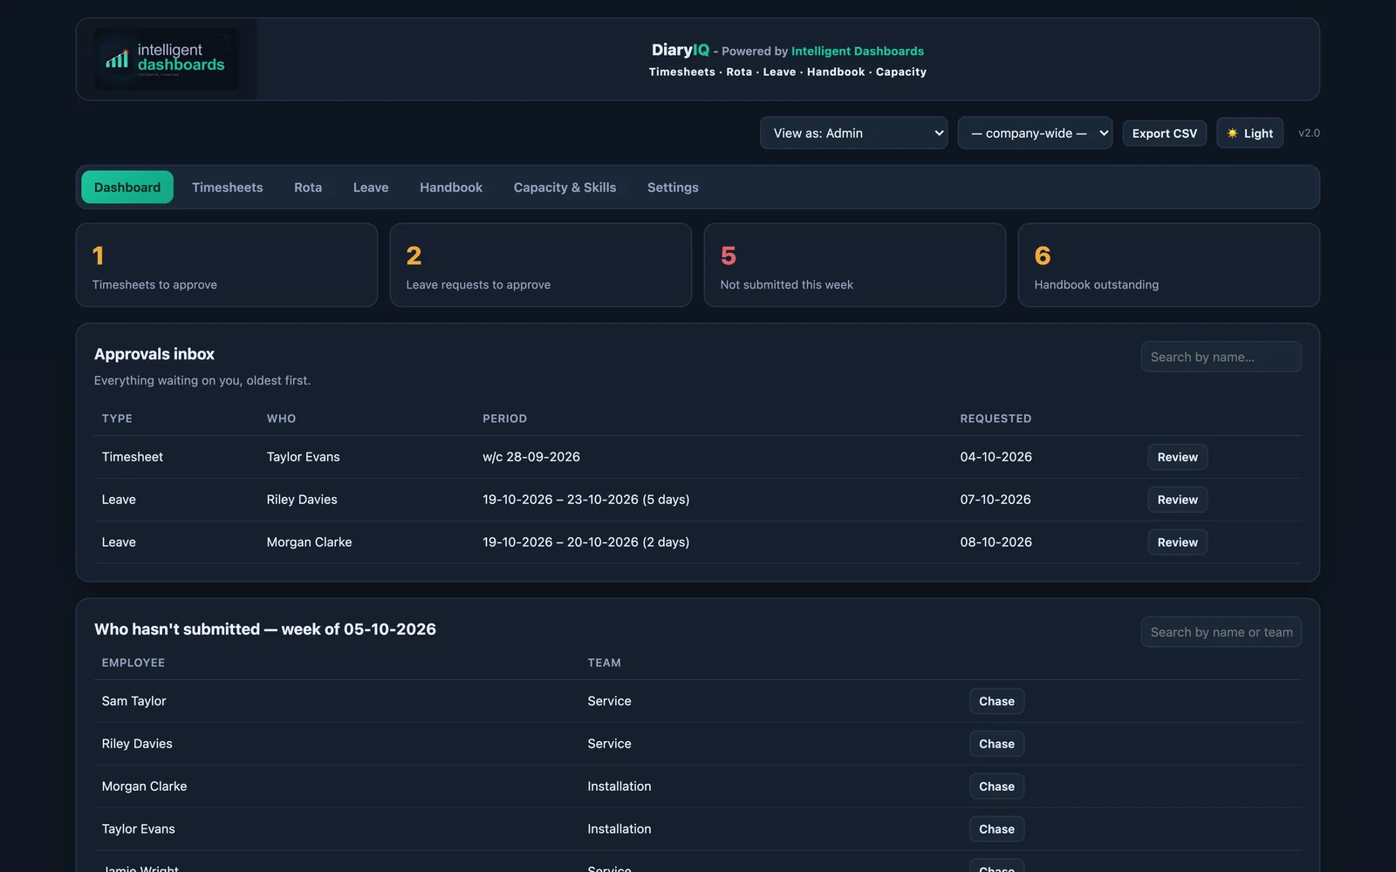Click the requested date 08-10-2026
Image resolution: width=1396 pixels, height=872 pixels.
996,542
